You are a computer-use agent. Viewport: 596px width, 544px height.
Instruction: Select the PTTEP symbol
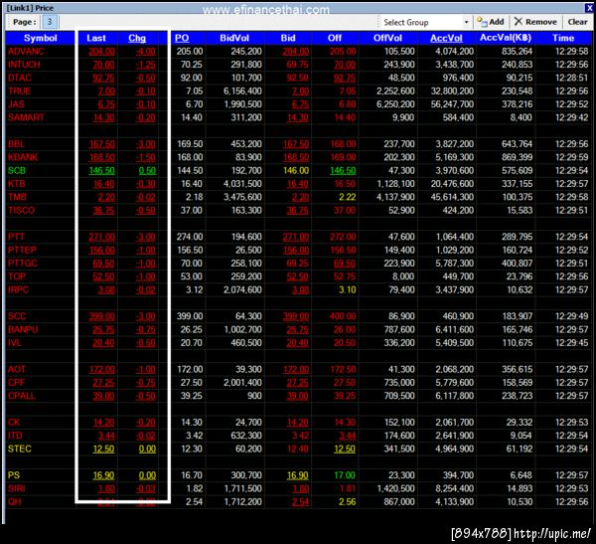click(x=22, y=250)
